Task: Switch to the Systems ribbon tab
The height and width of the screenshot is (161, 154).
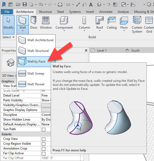Action: pos(75,12)
